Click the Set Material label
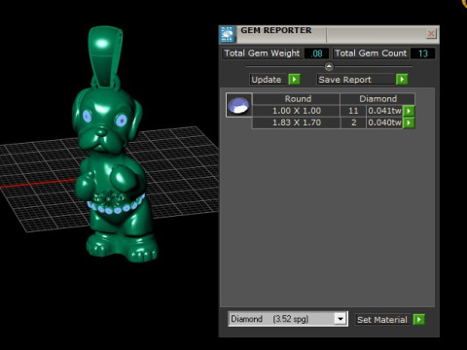The height and width of the screenshot is (350, 467). pos(383,320)
